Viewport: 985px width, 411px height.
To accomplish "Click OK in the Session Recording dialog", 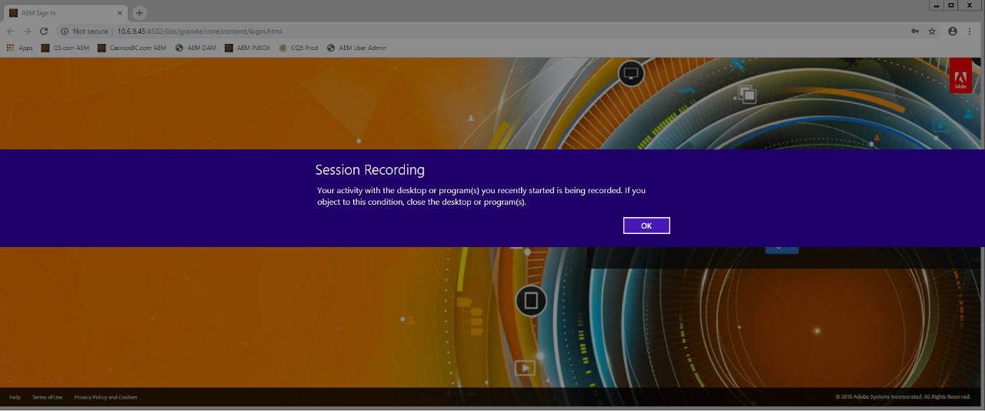I will pos(646,226).
